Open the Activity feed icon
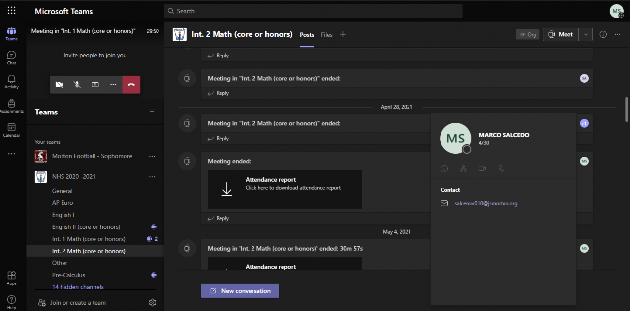The image size is (630, 311). (x=11, y=82)
